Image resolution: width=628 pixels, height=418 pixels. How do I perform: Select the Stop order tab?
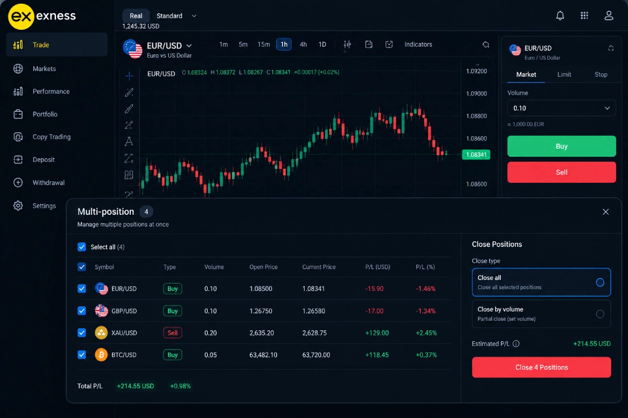(x=601, y=75)
